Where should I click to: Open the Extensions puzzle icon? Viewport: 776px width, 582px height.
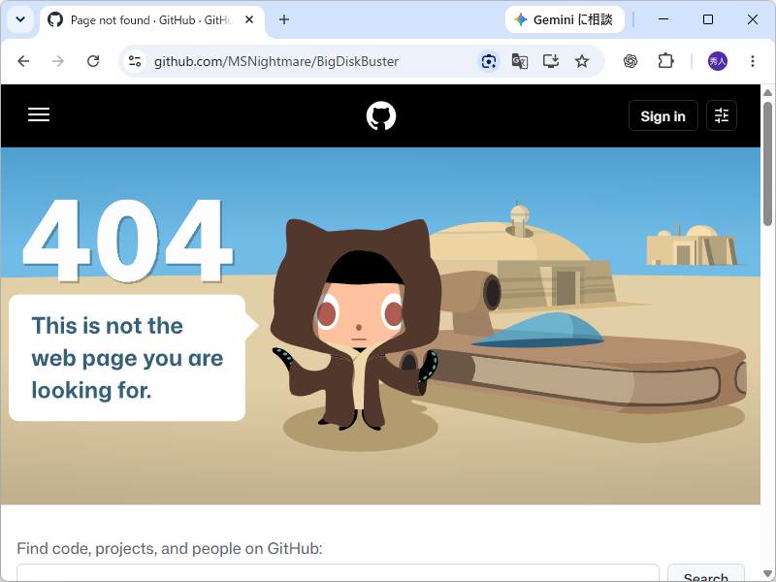pyautogui.click(x=665, y=61)
